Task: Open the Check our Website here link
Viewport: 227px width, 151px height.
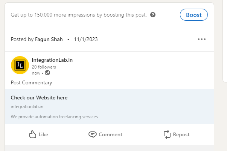Action: pyautogui.click(x=39, y=98)
